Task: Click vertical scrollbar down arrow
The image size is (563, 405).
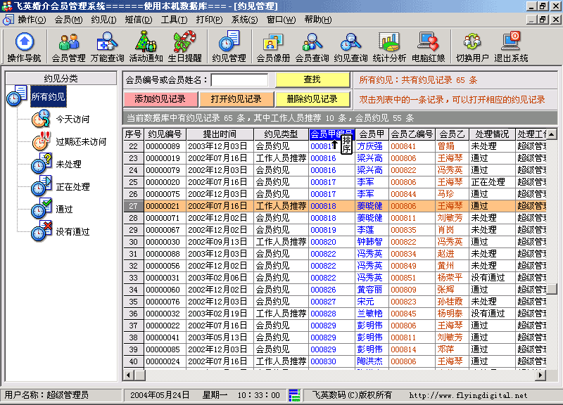Action: point(554,363)
